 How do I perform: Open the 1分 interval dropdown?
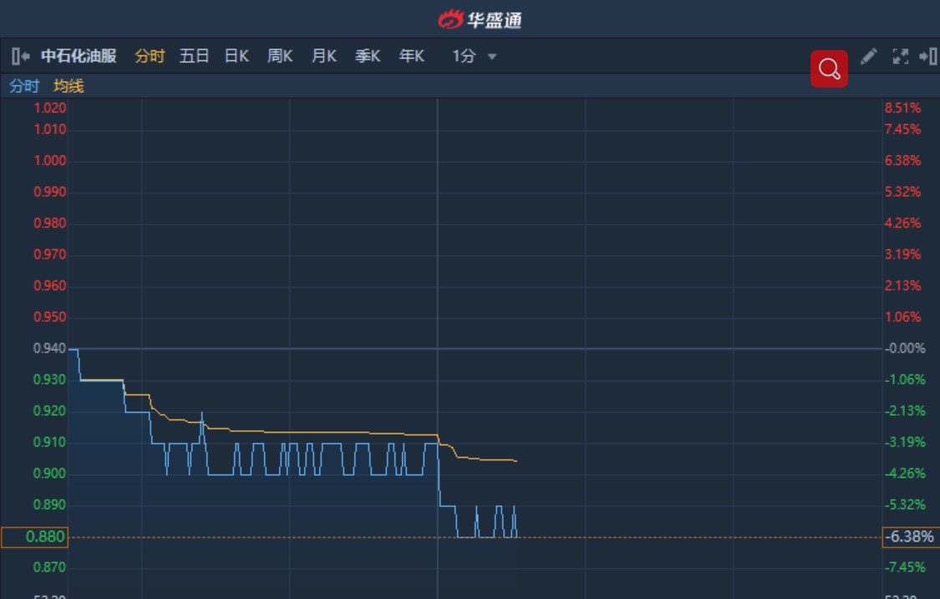[x=475, y=56]
